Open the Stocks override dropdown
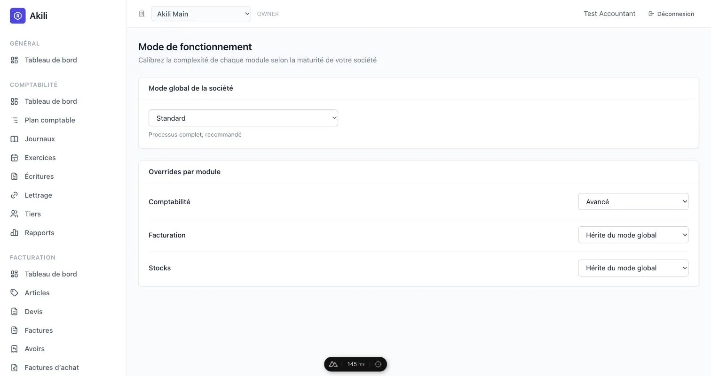The image size is (711, 376). (633, 268)
